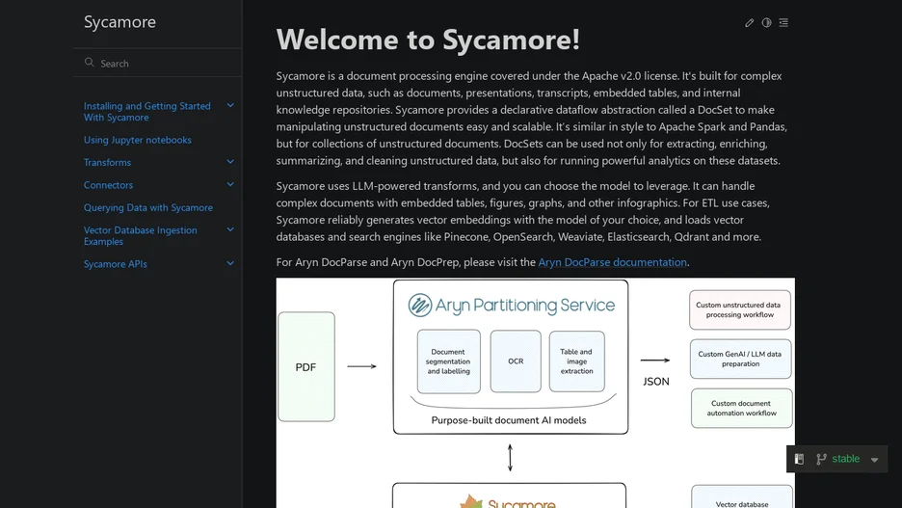This screenshot has width=902, height=508.
Task: Expand the Connectors section chevron
Action: tap(230, 185)
